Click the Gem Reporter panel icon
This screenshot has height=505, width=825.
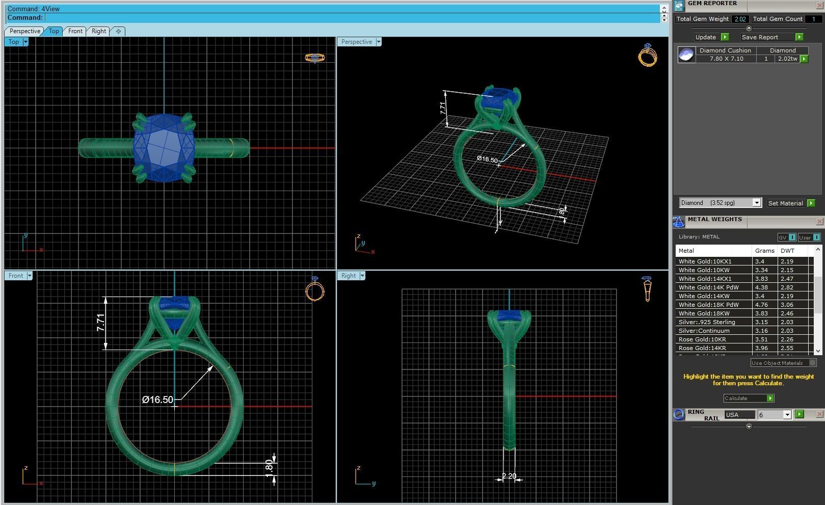click(x=679, y=5)
